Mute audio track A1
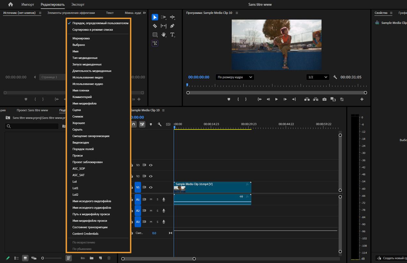 pyautogui.click(x=151, y=199)
